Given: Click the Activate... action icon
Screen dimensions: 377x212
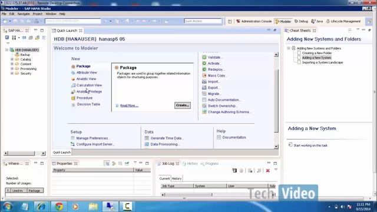Looking at the screenshot, I should tap(204, 64).
